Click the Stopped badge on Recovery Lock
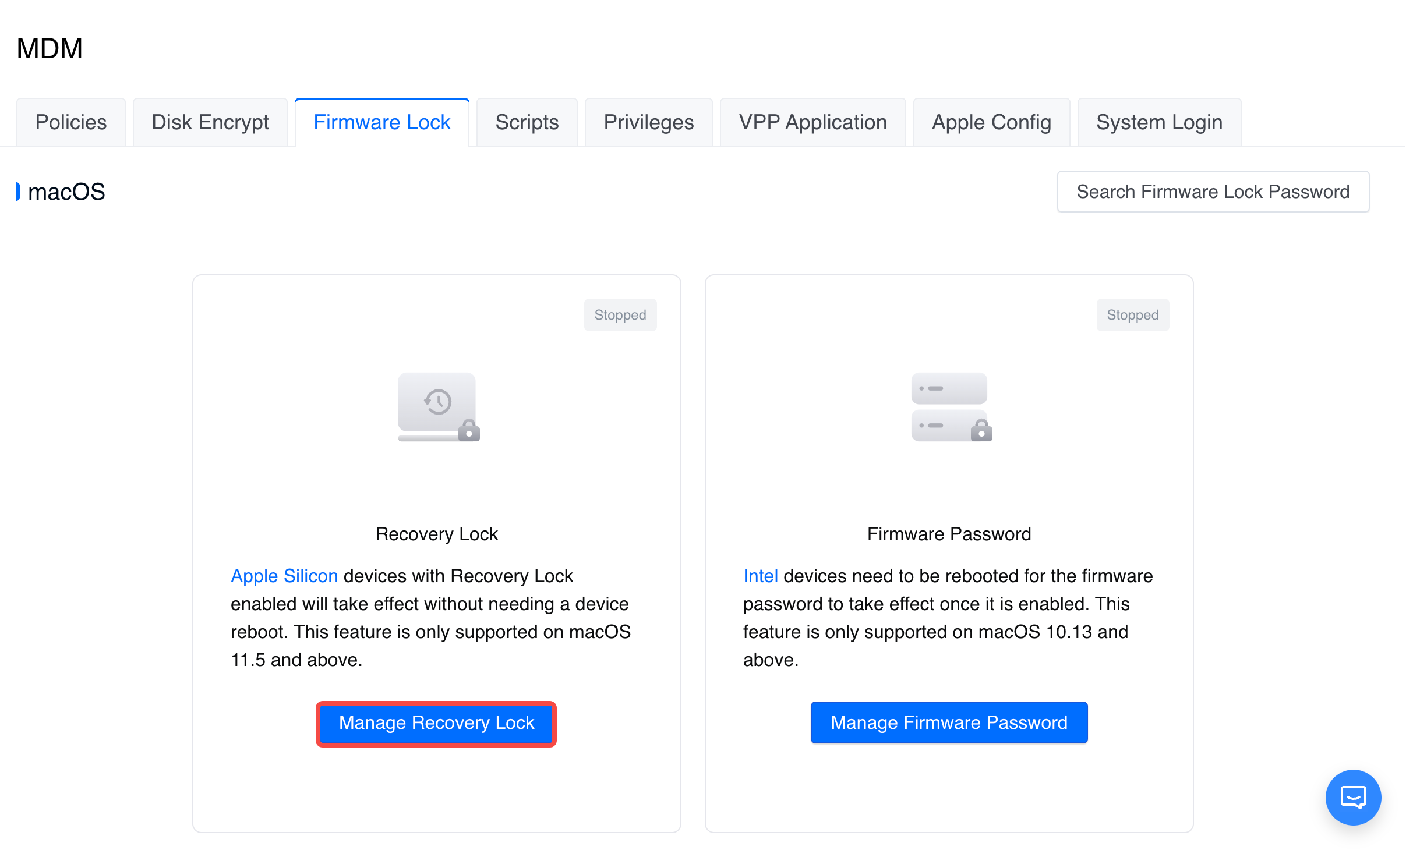The height and width of the screenshot is (850, 1406). [x=620, y=315]
